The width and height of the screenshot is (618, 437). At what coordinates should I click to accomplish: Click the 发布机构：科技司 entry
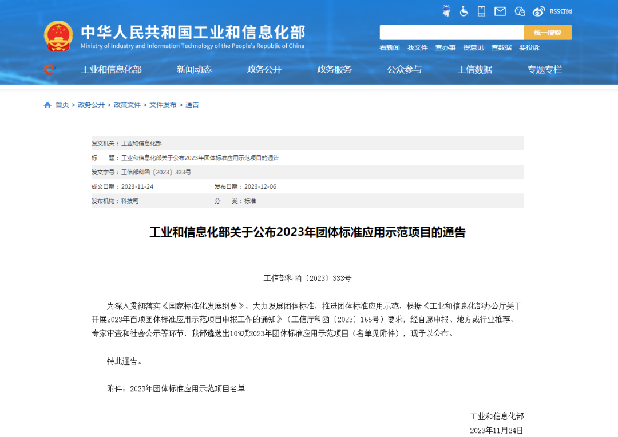(115, 201)
